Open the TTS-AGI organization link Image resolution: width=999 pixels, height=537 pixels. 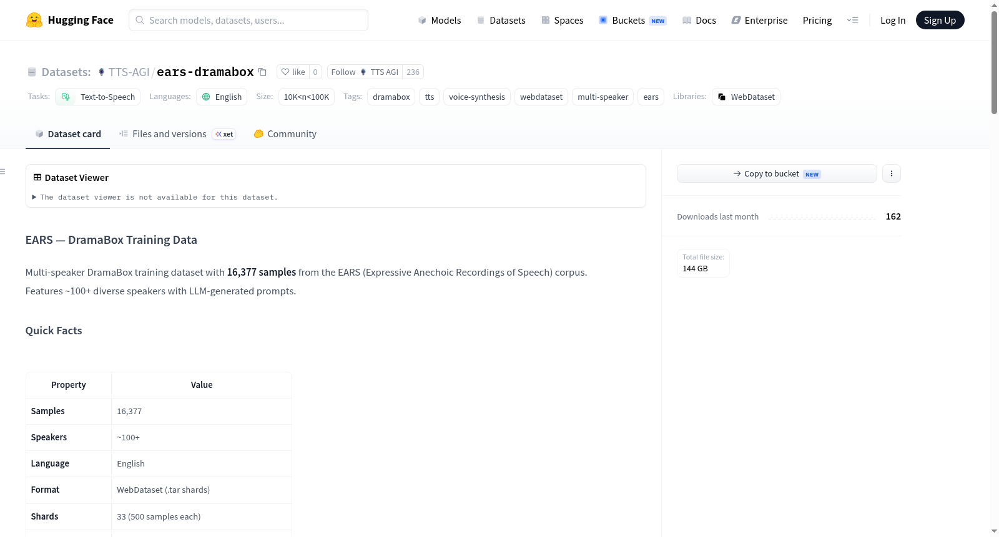pyautogui.click(x=129, y=72)
